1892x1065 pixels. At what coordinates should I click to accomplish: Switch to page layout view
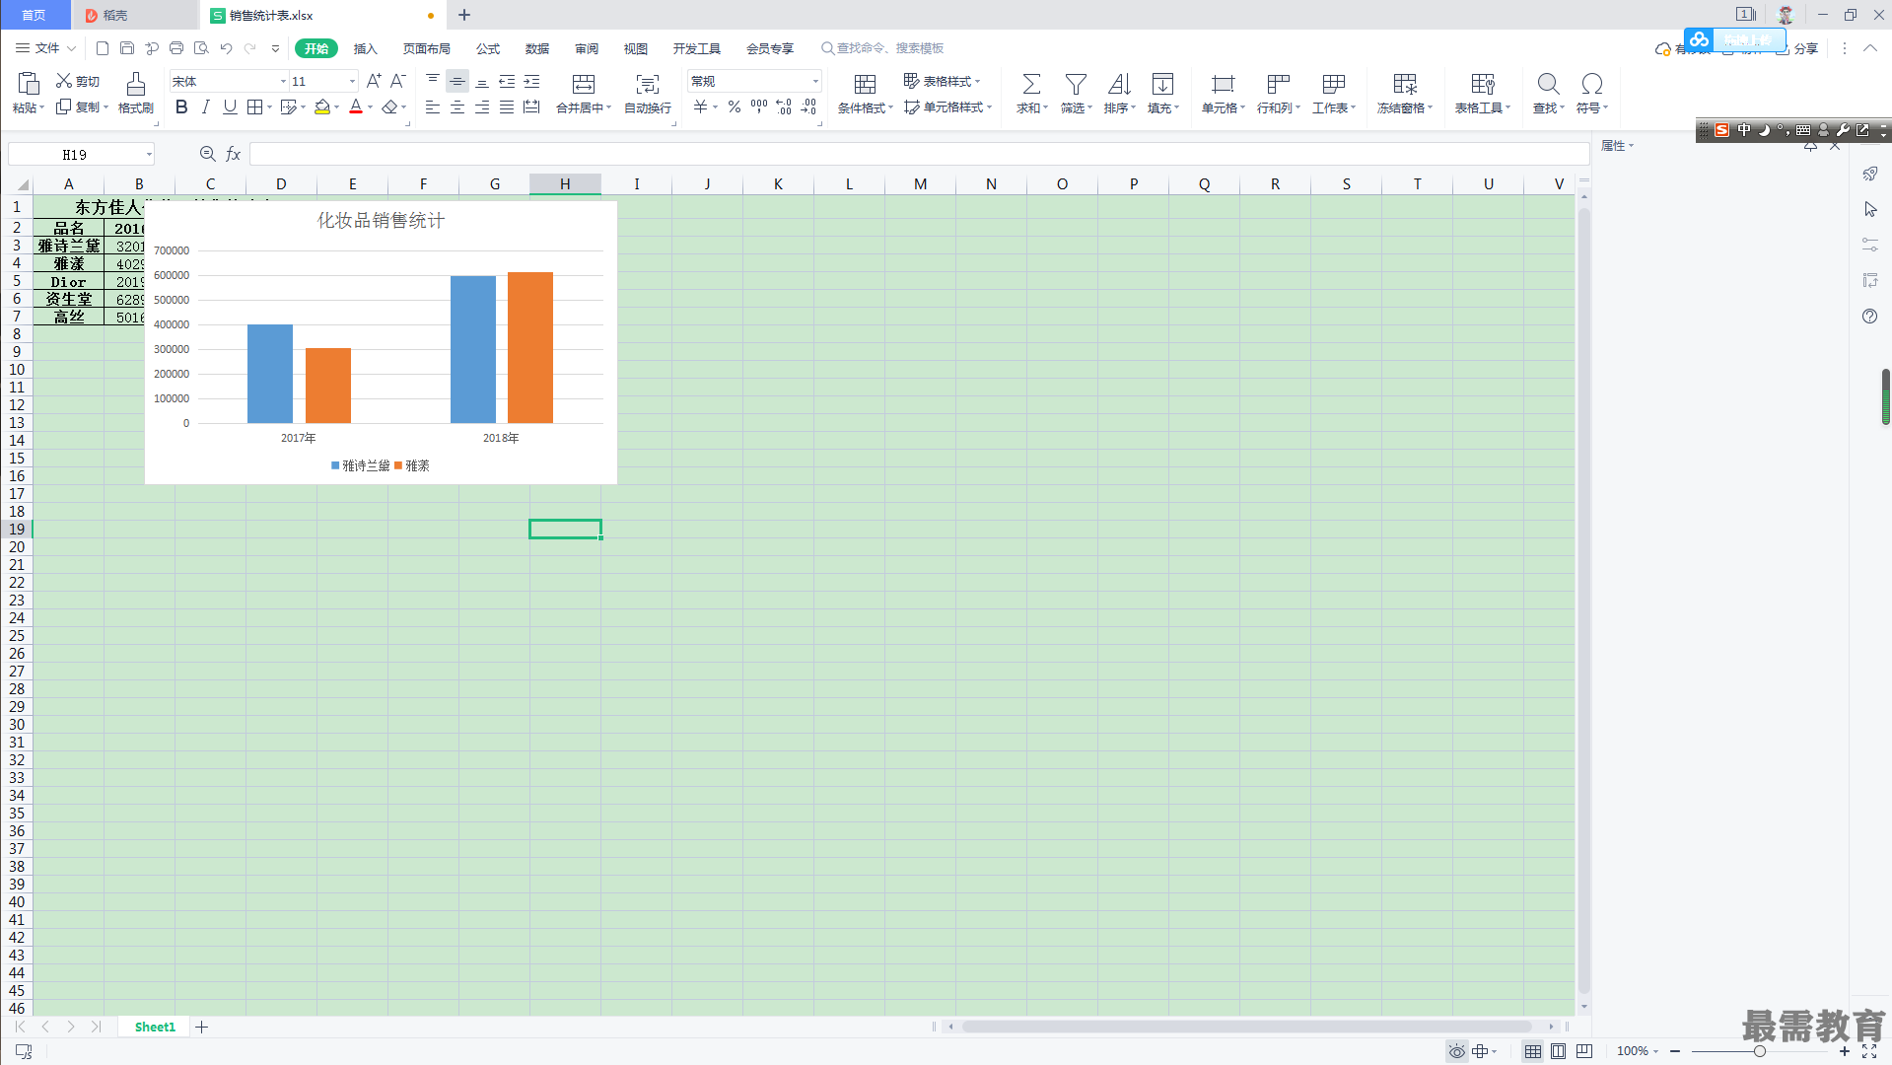click(1558, 1051)
